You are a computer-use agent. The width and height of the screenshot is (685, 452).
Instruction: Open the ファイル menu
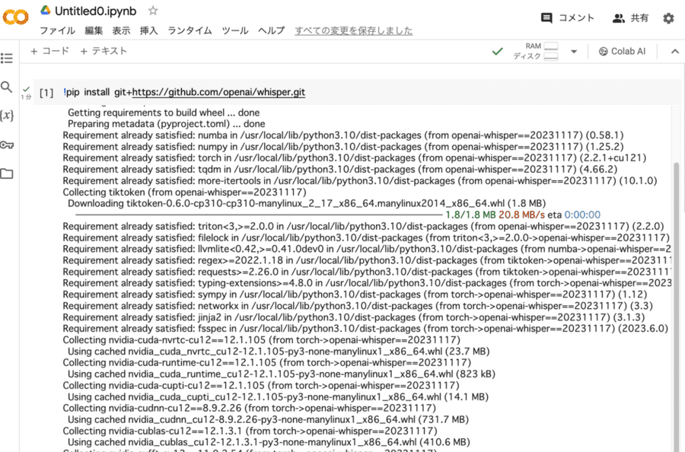[57, 31]
